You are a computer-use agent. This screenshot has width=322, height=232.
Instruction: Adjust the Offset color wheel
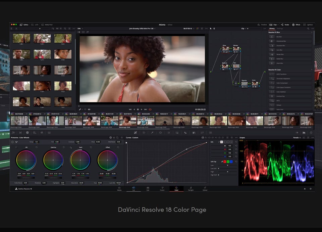(107, 160)
